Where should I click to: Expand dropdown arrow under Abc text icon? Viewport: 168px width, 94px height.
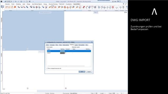pos(120,9)
